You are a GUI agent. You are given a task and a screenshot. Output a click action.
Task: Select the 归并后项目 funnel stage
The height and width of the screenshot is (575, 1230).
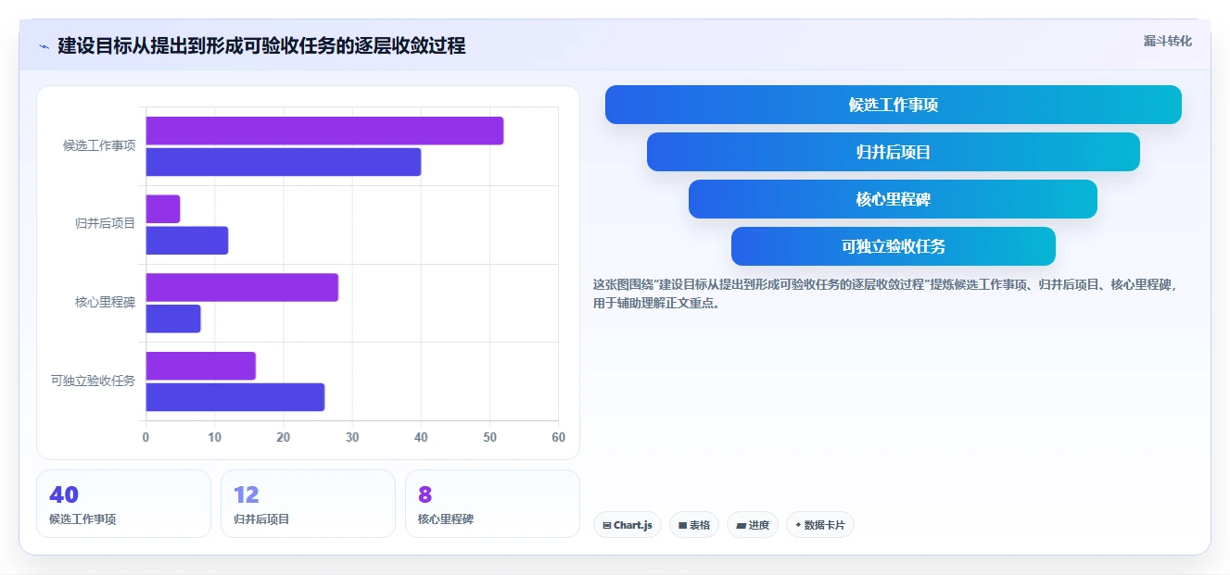894,152
